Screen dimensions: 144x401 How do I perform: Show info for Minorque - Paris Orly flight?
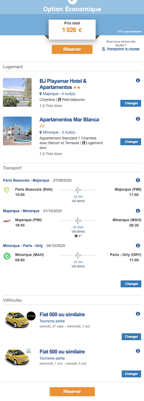click(x=138, y=245)
